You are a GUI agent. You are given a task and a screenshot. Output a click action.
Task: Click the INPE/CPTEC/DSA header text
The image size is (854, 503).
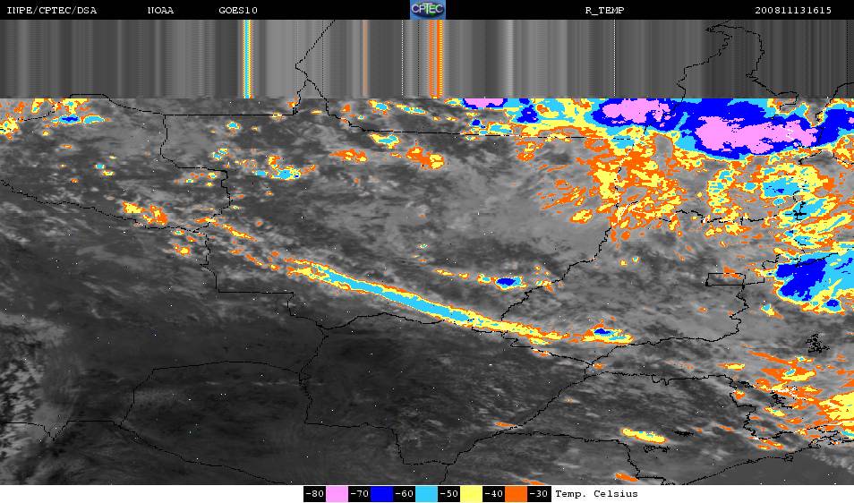click(x=51, y=10)
